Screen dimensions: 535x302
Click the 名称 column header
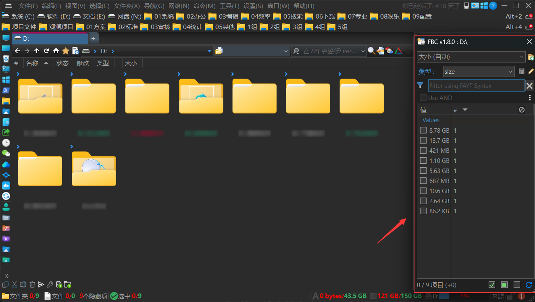click(32, 63)
